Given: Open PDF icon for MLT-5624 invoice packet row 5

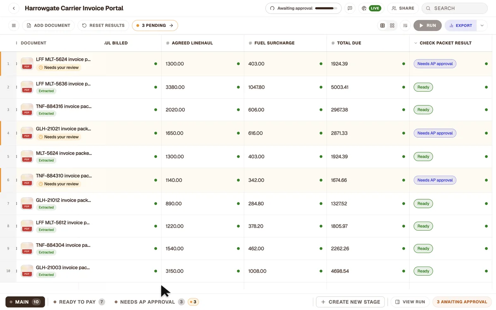Looking at the screenshot, I should pyautogui.click(x=27, y=157).
